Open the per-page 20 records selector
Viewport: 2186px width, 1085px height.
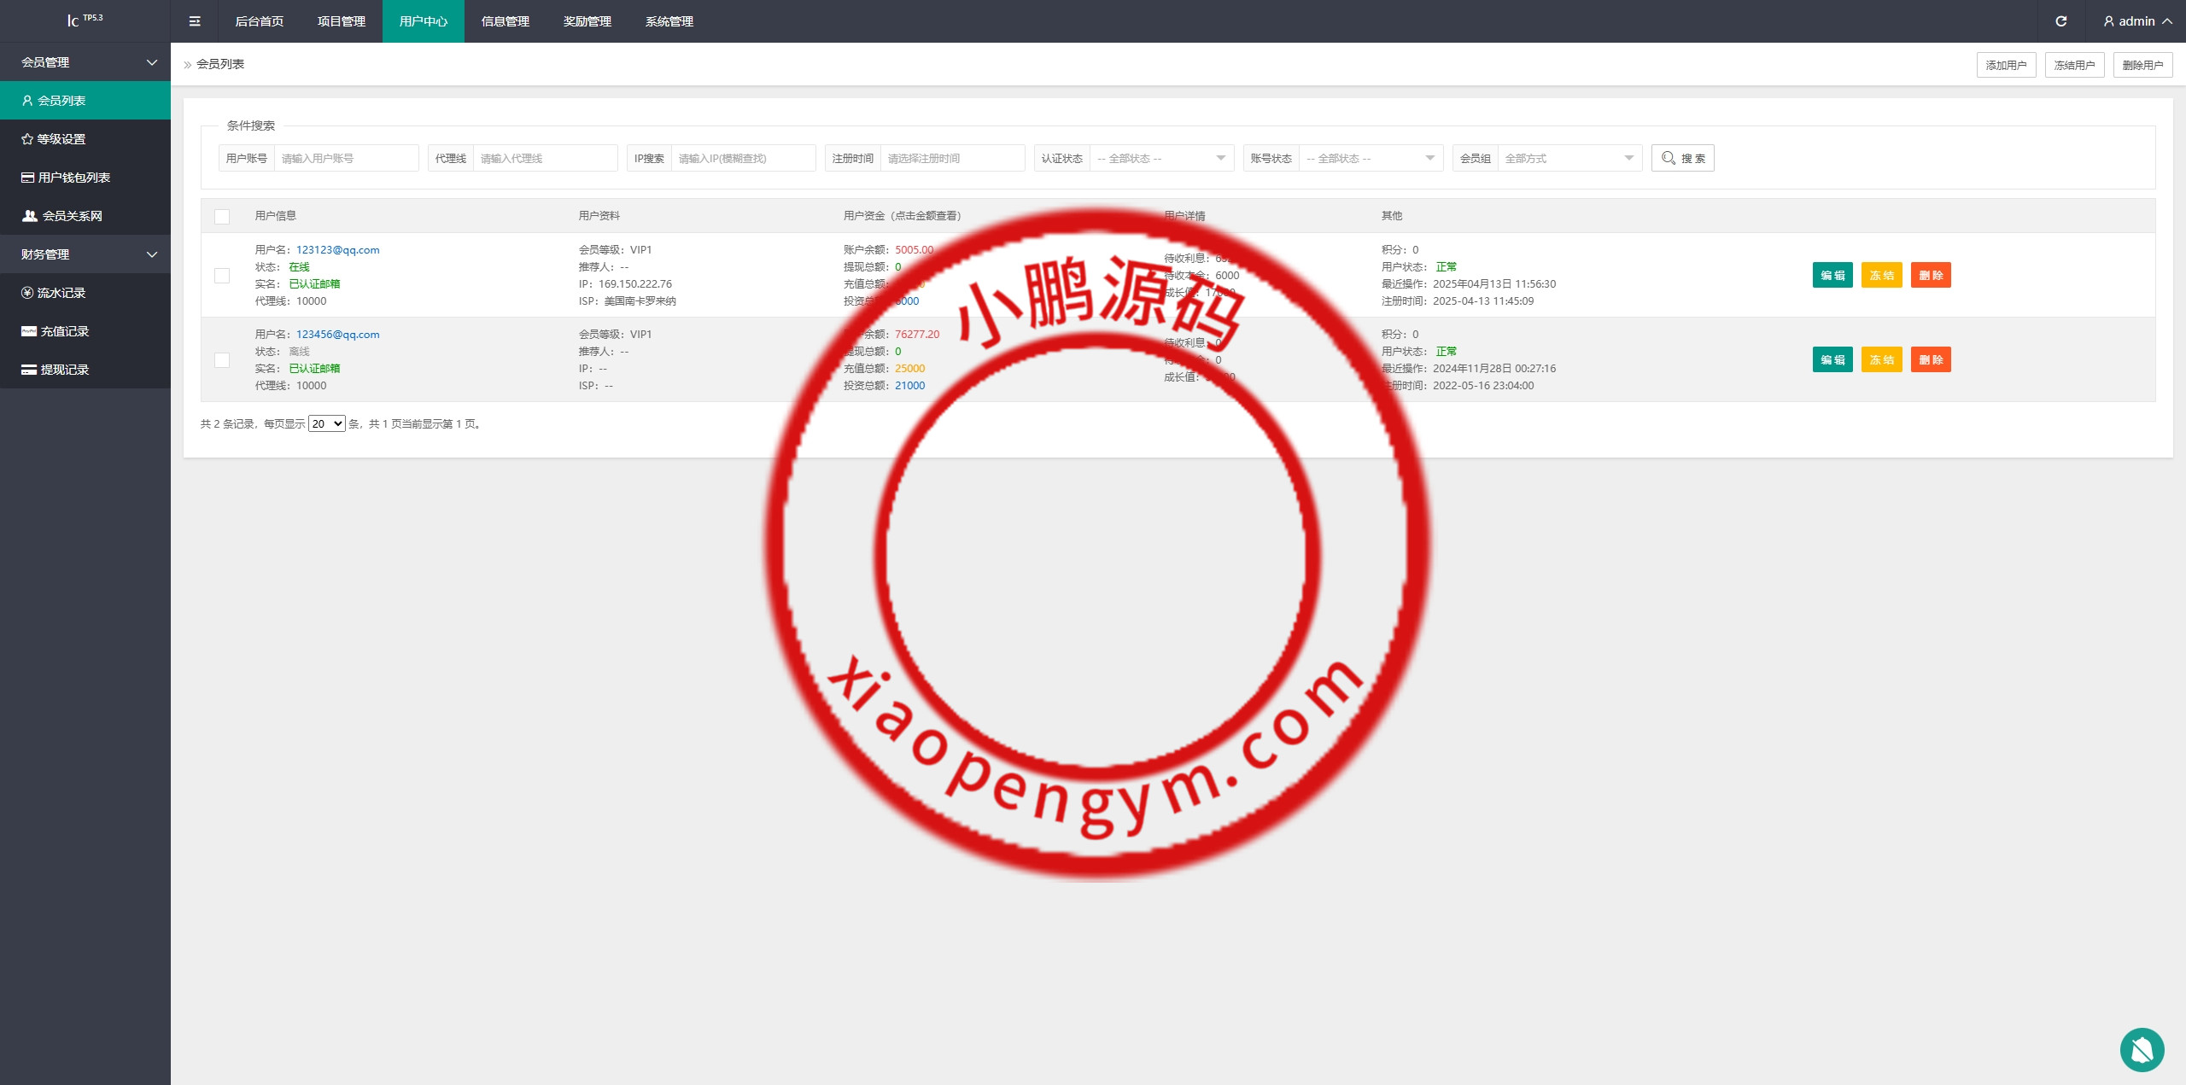326,424
